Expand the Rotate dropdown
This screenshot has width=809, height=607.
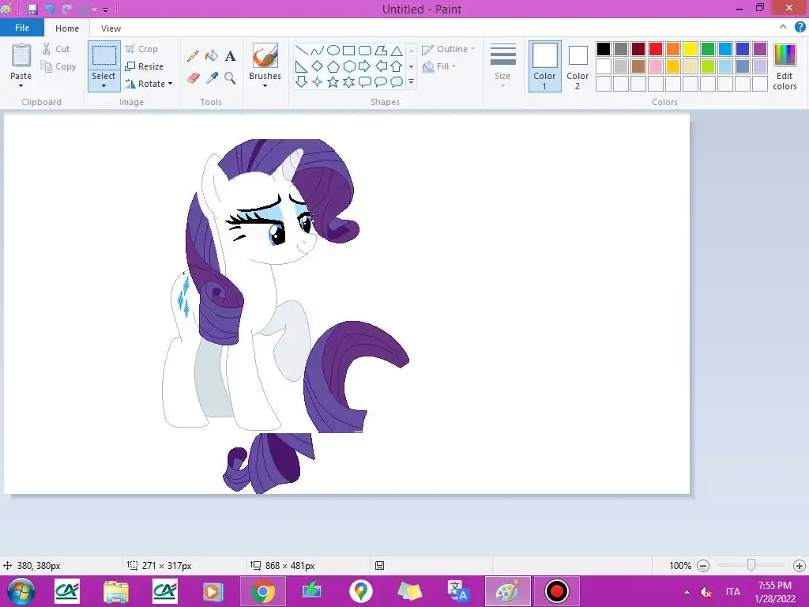click(x=171, y=84)
